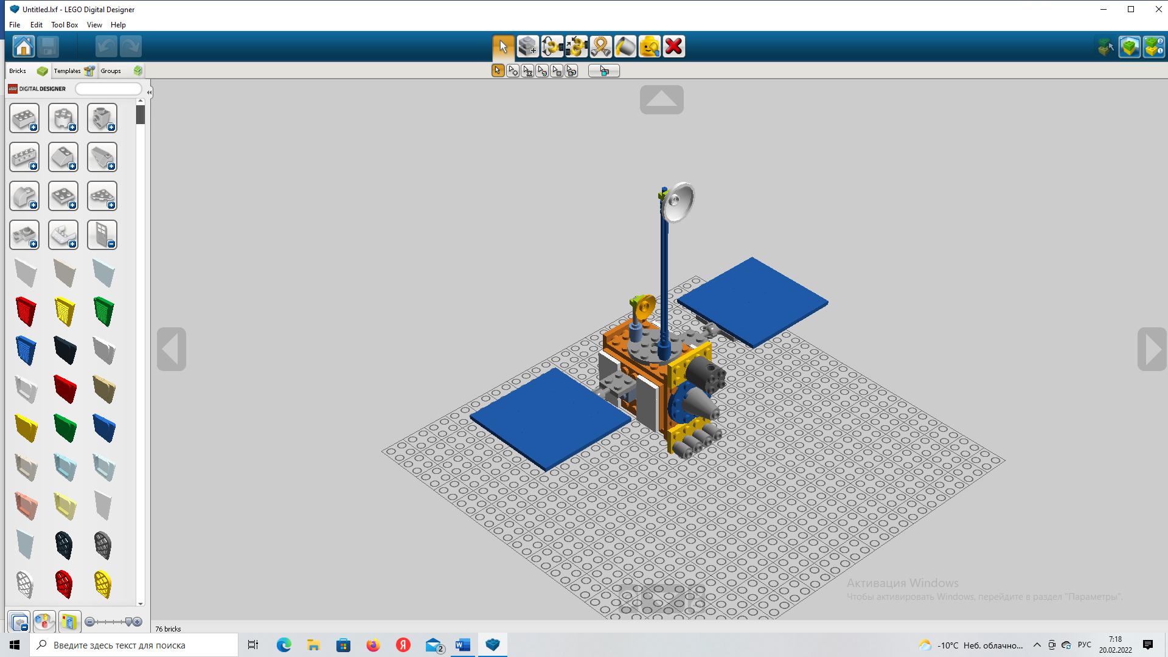Switch to Building Guide mode icon
Image resolution: width=1168 pixels, height=657 pixels.
coord(1154,47)
